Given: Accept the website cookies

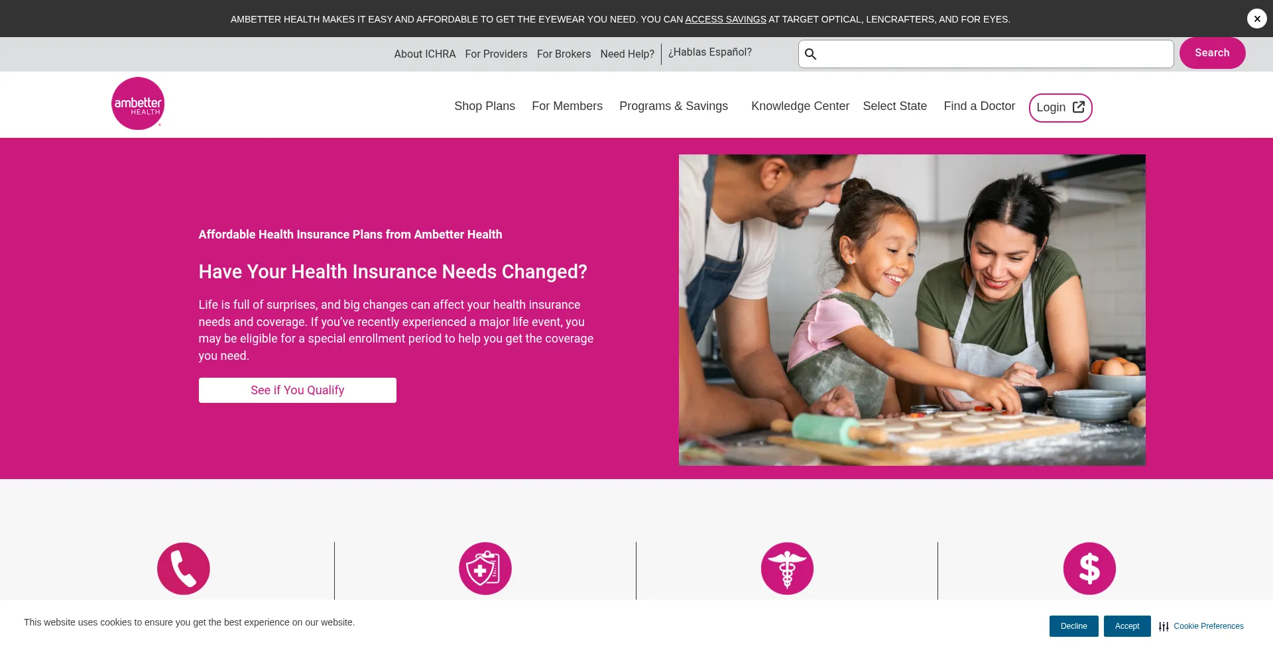Looking at the screenshot, I should [x=1127, y=626].
